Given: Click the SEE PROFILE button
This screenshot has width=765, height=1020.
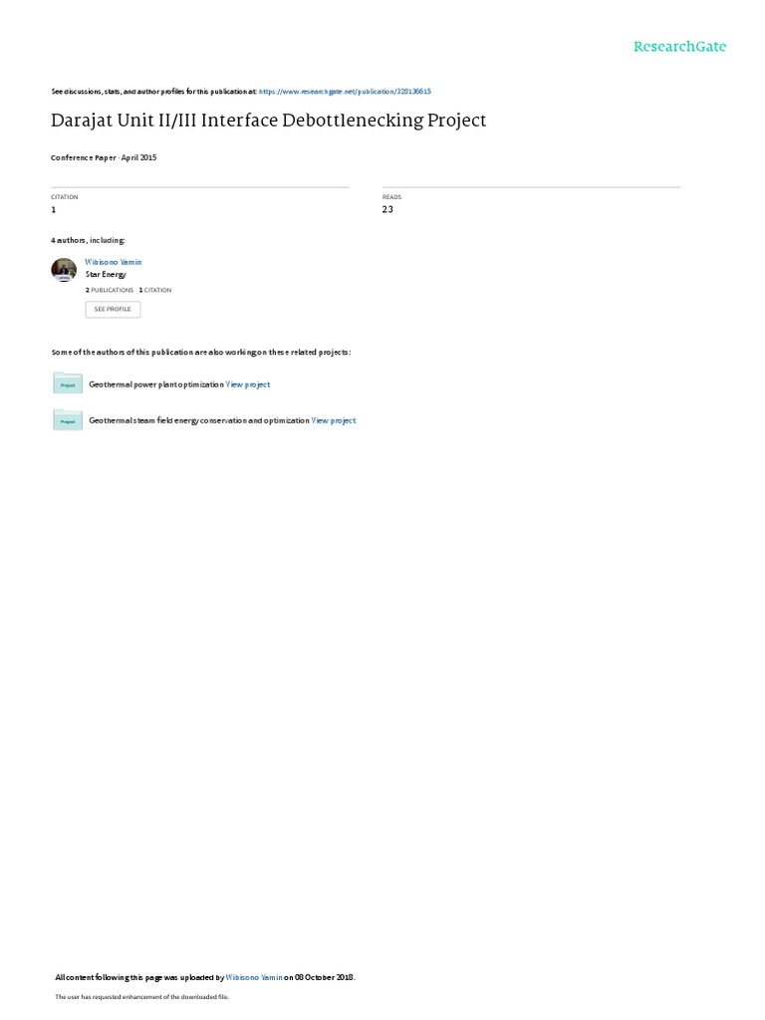Looking at the screenshot, I should coord(113,309).
